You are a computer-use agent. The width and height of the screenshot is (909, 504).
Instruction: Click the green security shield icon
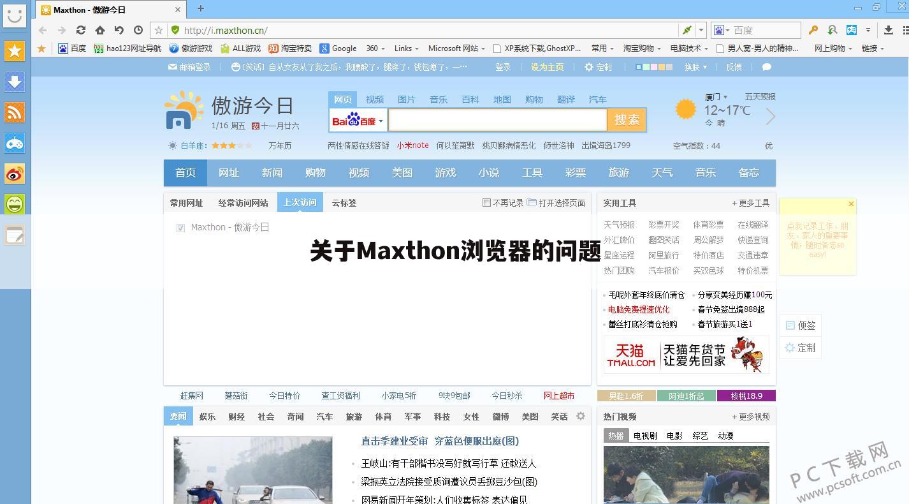tap(175, 30)
